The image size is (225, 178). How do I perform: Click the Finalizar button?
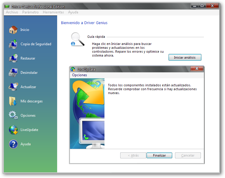pos(159,155)
